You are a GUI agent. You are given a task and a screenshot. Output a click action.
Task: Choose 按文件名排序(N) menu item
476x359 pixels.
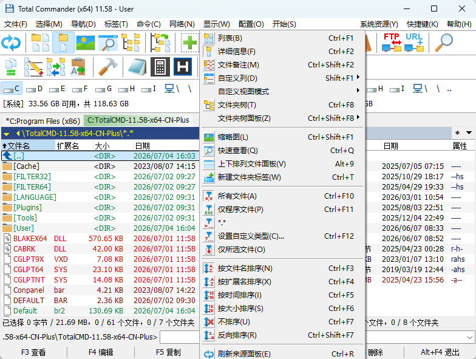[x=282, y=268]
